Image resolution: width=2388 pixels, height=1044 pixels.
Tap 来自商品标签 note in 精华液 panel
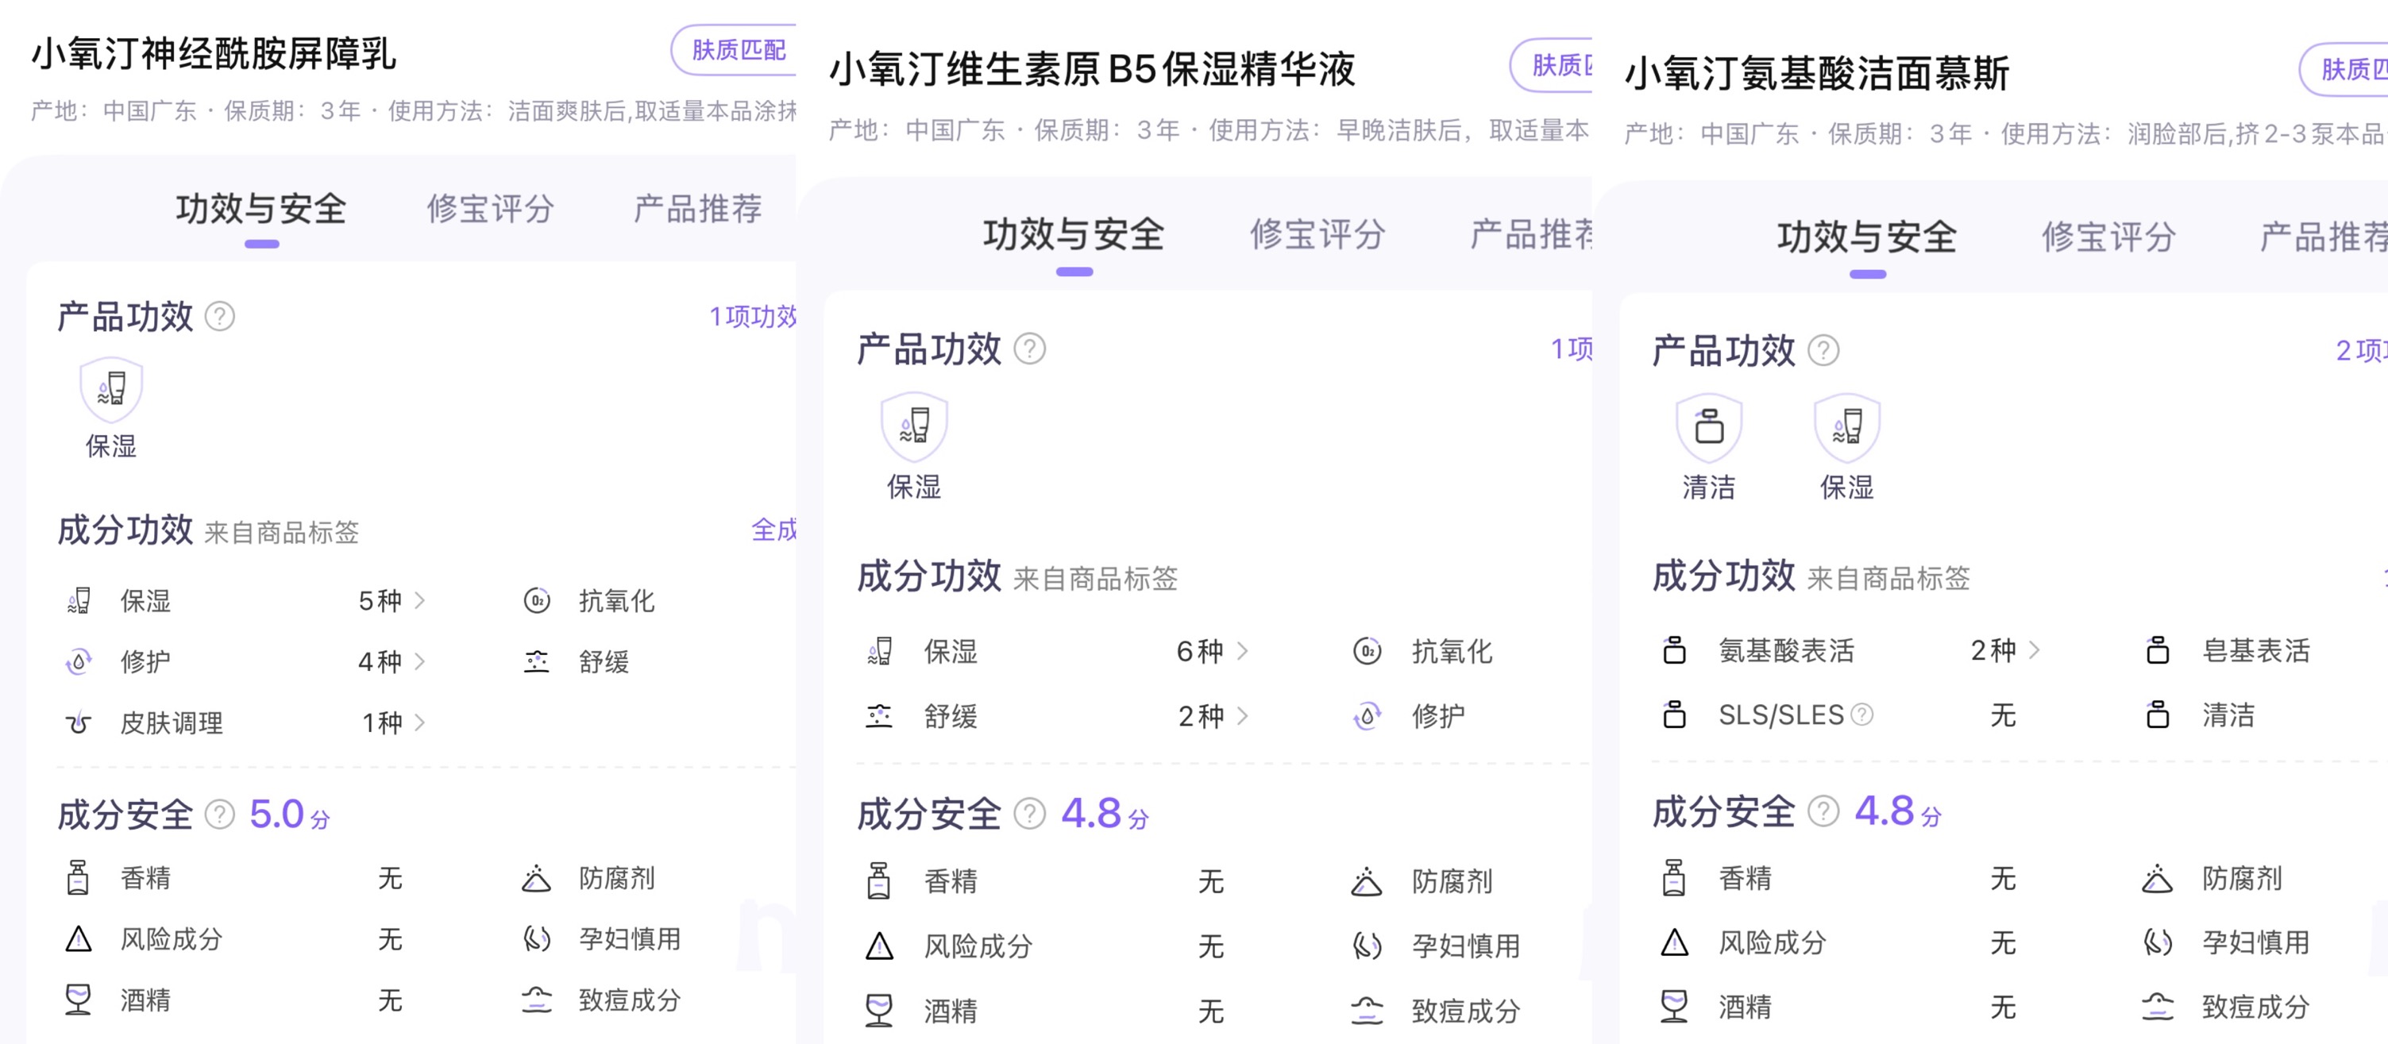point(1095,579)
